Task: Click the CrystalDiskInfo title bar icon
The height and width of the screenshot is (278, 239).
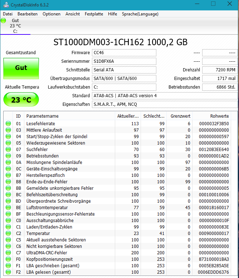Action: pos(6,5)
